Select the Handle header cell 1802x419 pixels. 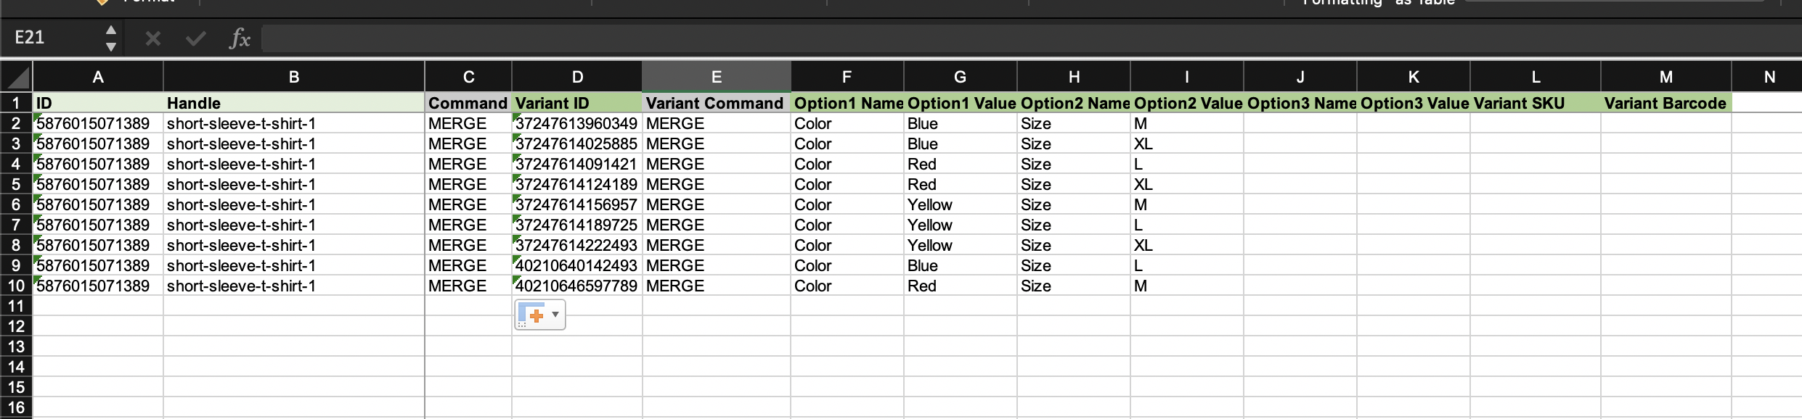click(x=293, y=103)
